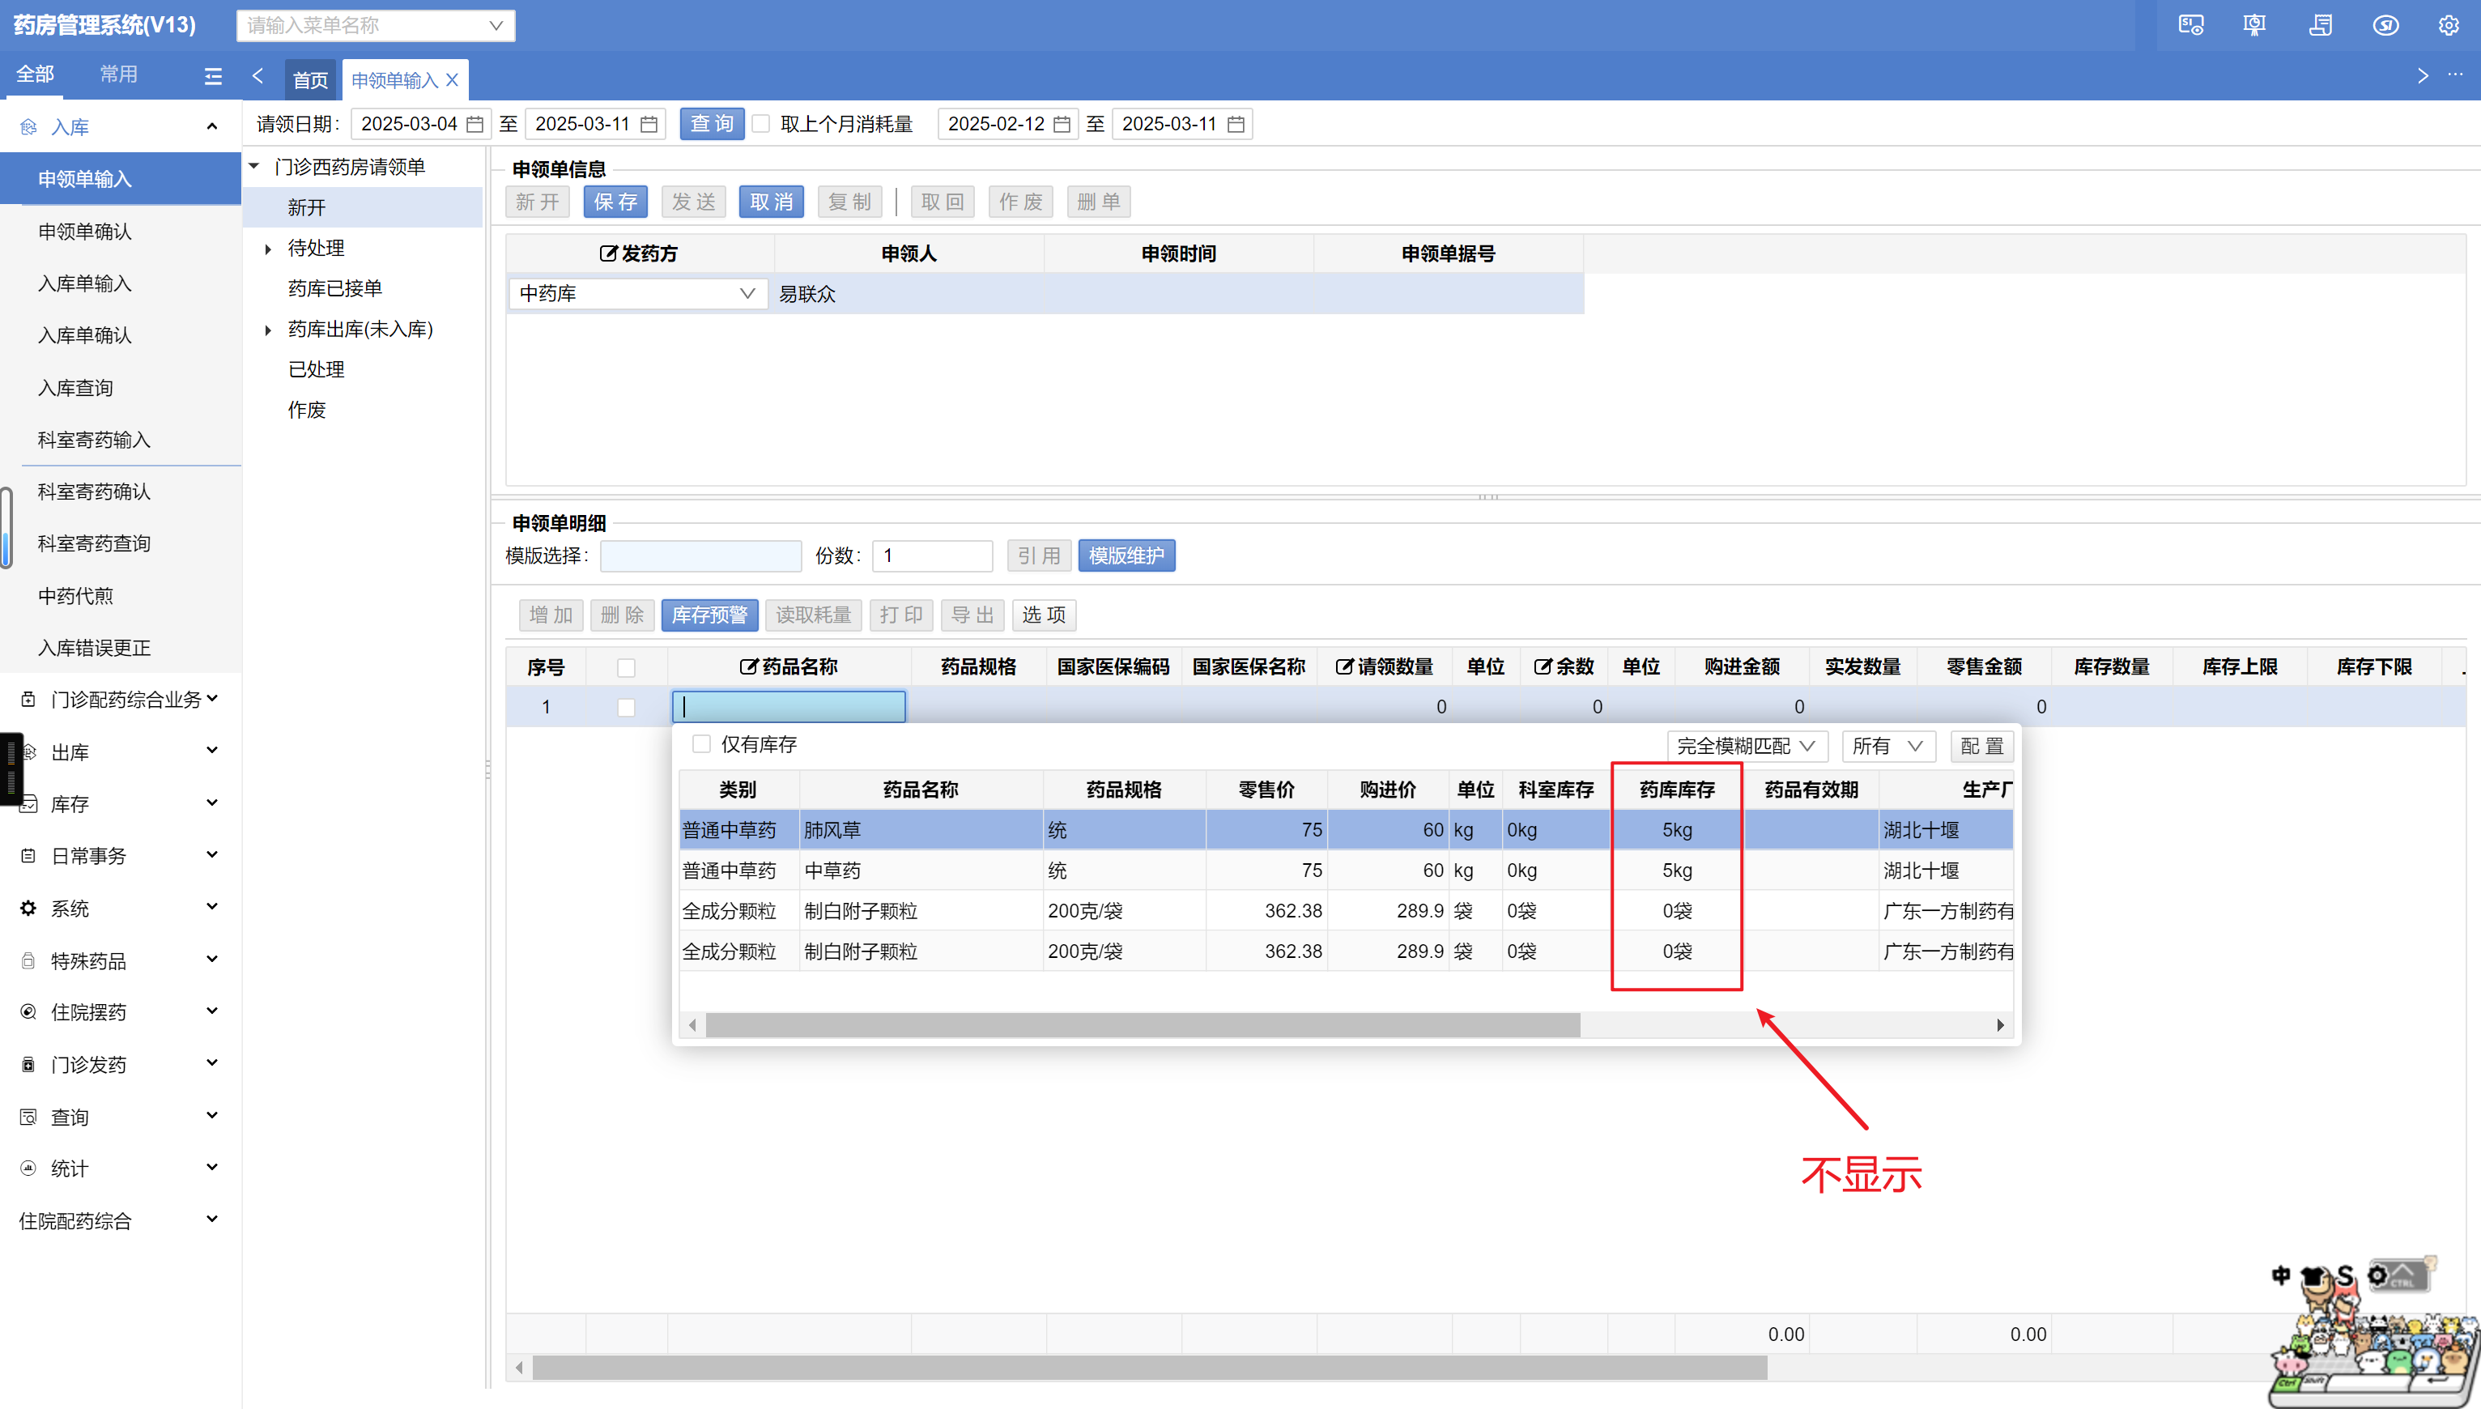Switch to the 首页 tab
Image resolution: width=2481 pixels, height=1409 pixels.
coord(311,79)
